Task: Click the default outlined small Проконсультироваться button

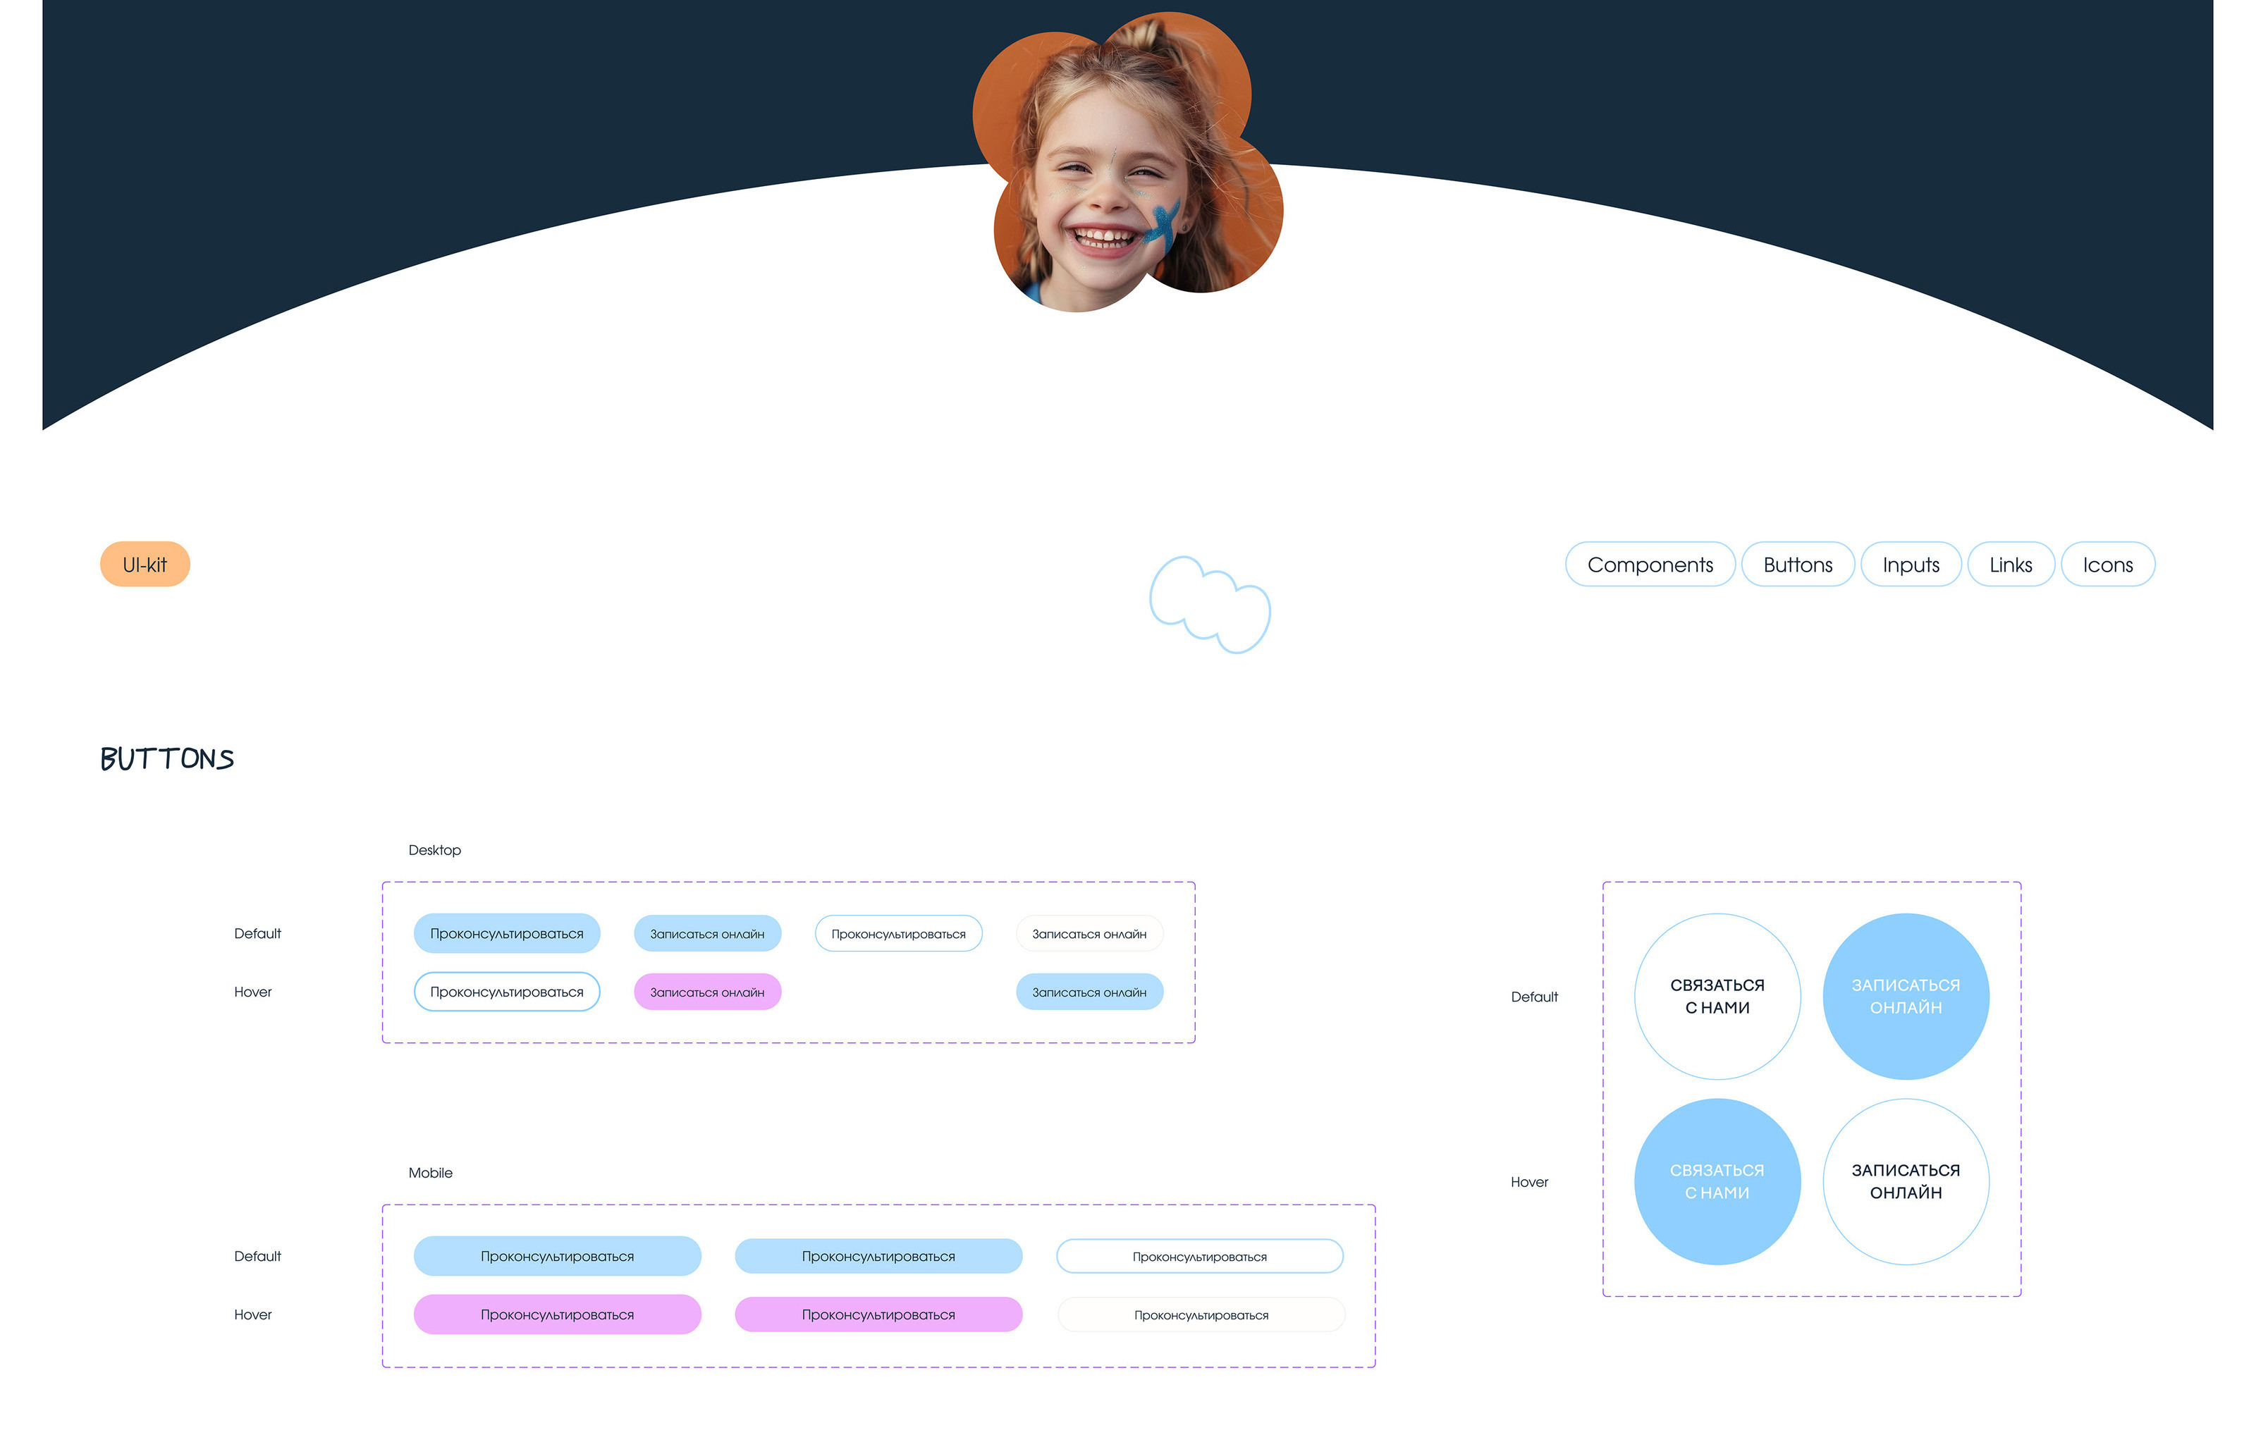Action: (897, 933)
